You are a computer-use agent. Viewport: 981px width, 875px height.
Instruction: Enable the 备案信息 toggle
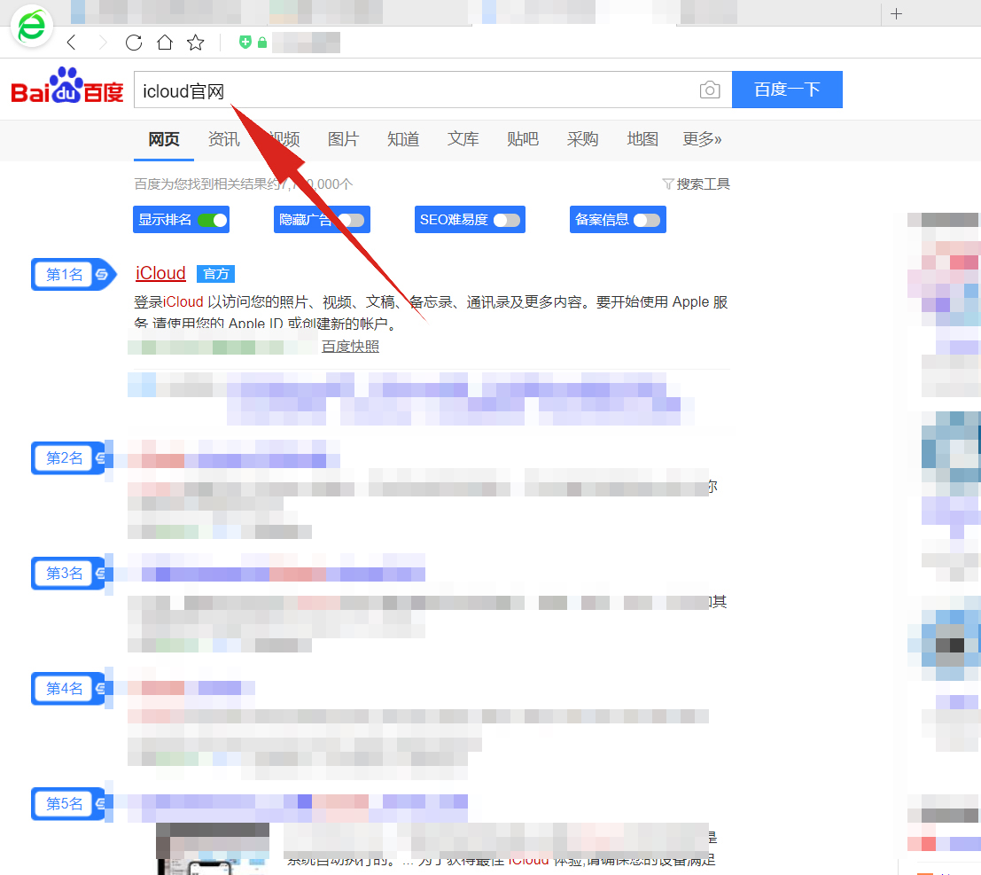point(647,221)
